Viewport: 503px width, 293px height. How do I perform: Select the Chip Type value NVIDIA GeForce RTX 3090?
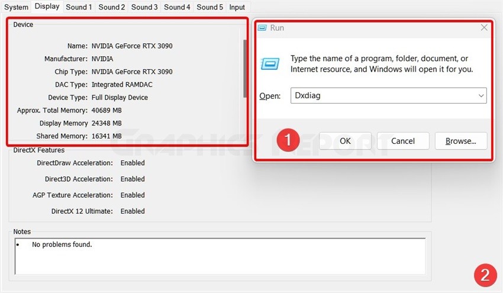pos(132,72)
